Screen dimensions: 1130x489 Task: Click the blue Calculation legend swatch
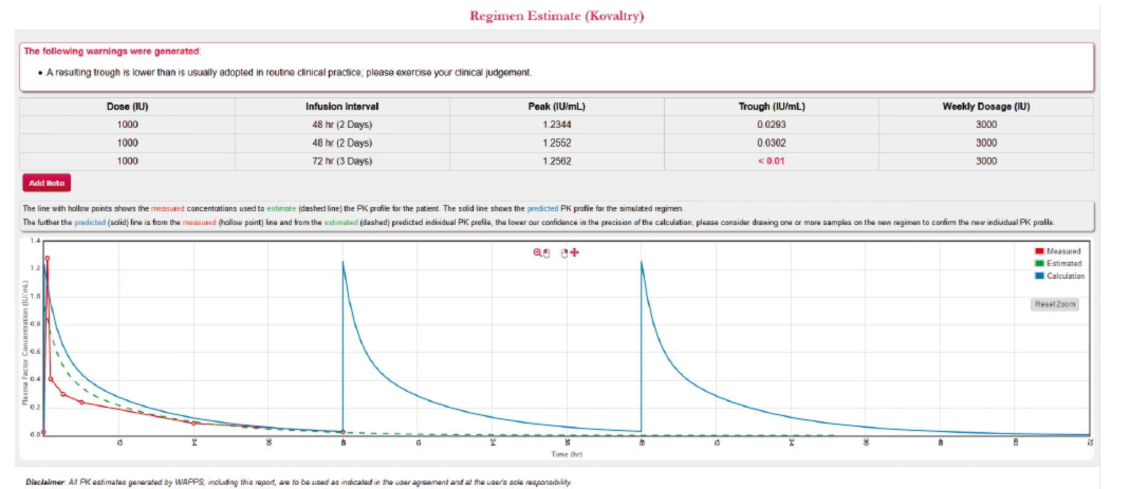pyautogui.click(x=1039, y=276)
